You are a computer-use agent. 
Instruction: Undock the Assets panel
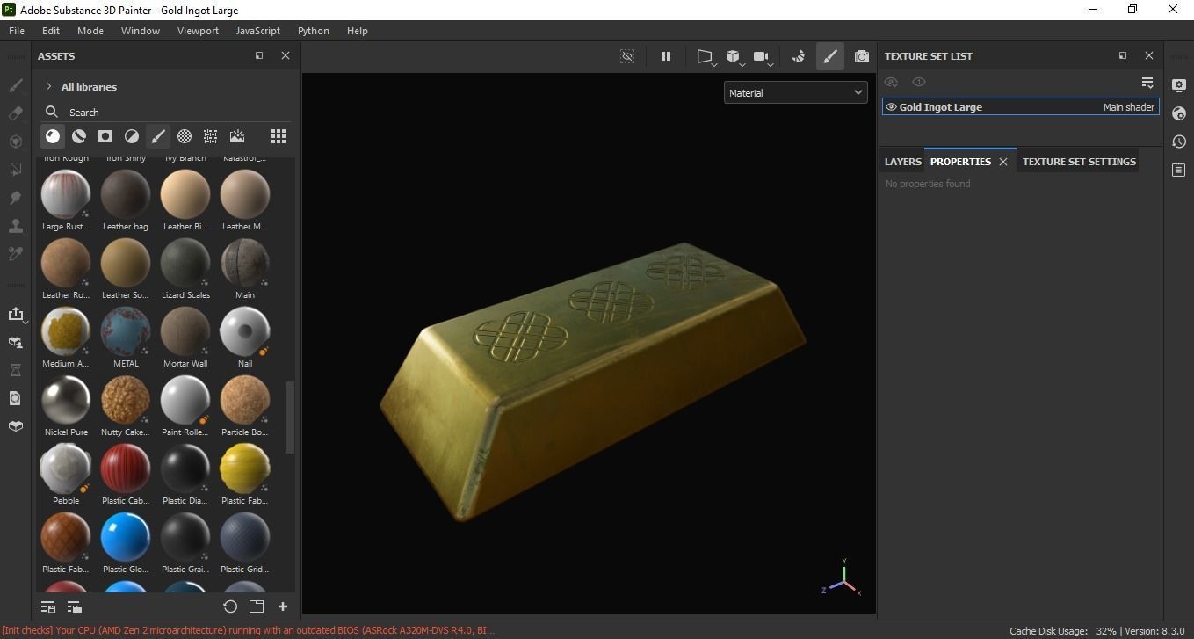pyautogui.click(x=259, y=55)
